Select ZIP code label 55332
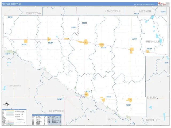The image size is (171, 128). coord(128,105)
